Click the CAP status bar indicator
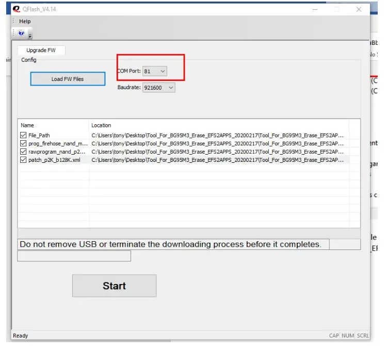 tap(334, 336)
